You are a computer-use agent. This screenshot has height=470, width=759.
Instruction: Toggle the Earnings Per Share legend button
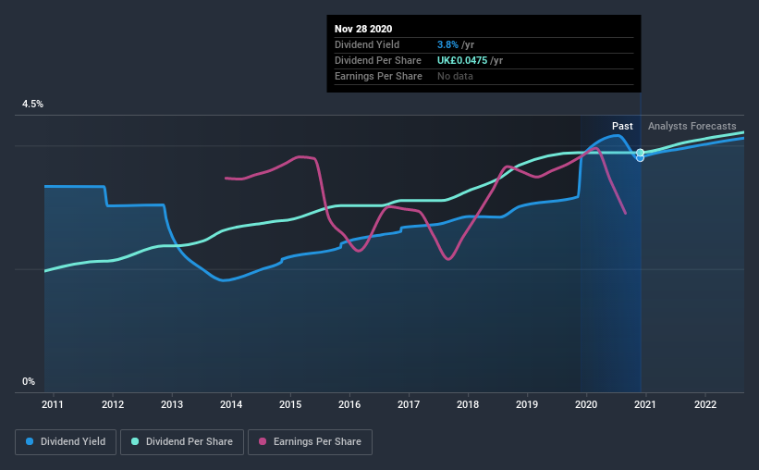pos(310,442)
